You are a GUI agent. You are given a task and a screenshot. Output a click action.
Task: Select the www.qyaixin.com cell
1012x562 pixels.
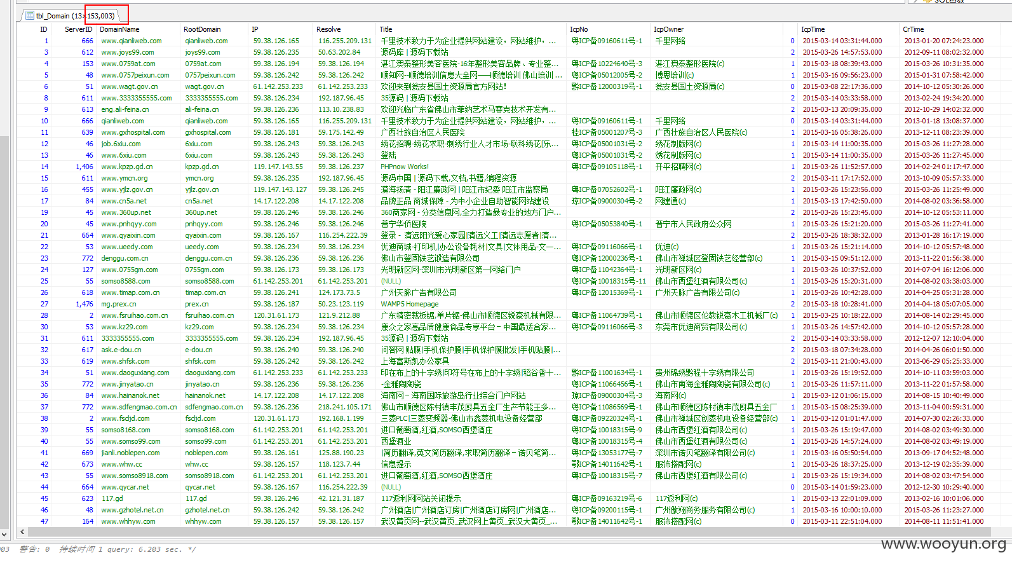click(x=128, y=235)
